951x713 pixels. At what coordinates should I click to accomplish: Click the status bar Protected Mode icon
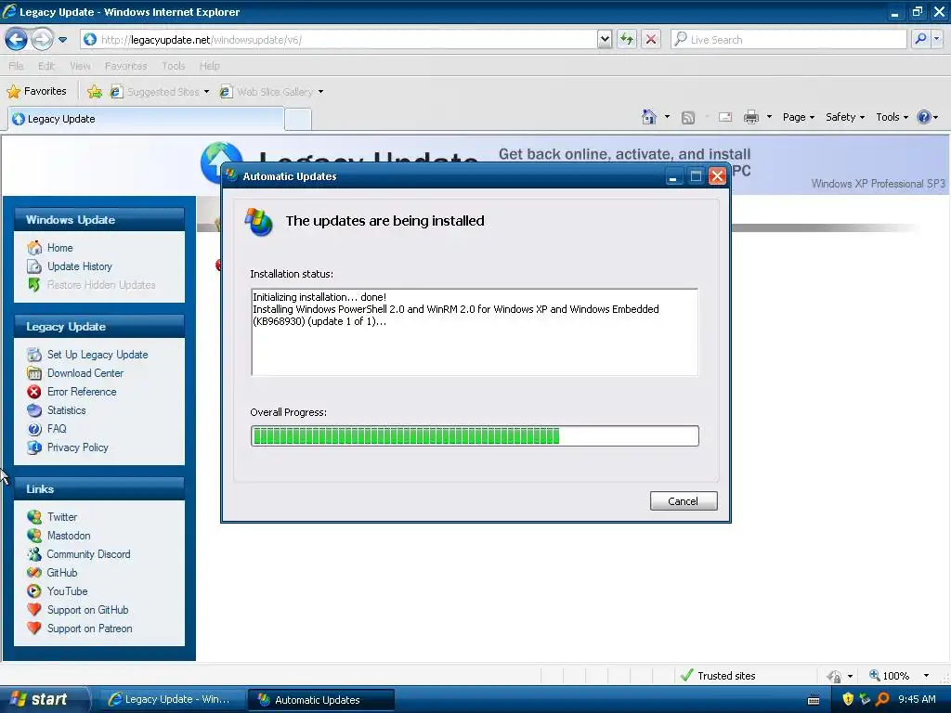835,676
